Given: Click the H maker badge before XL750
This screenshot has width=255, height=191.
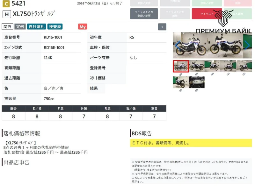Looking at the screenshot, I should (7, 14).
